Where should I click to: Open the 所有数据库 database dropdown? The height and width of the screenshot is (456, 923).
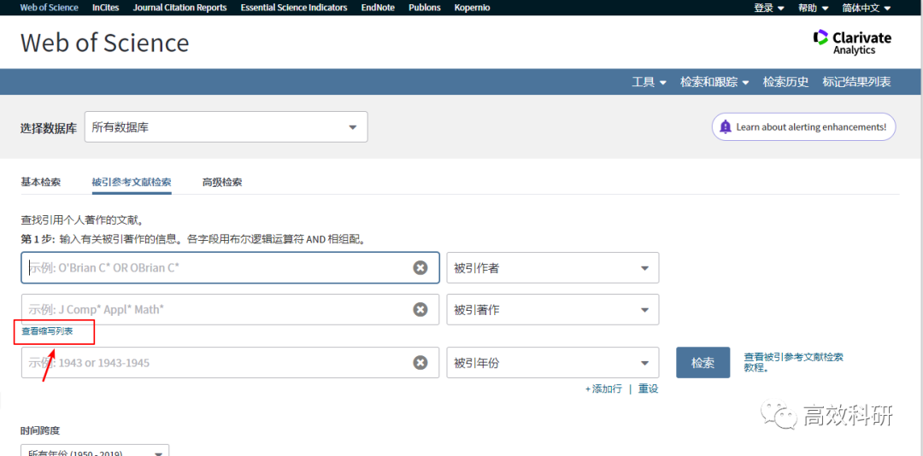[x=226, y=127]
